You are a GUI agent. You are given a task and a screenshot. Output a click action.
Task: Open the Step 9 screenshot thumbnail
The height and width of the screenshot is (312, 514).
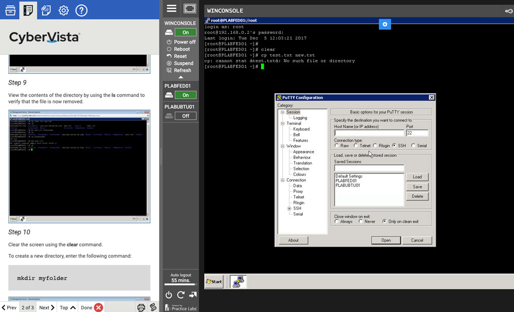point(79,166)
